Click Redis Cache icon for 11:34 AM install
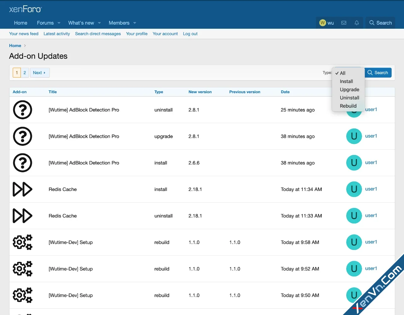Viewport: 404px width, 315px height. tap(22, 189)
